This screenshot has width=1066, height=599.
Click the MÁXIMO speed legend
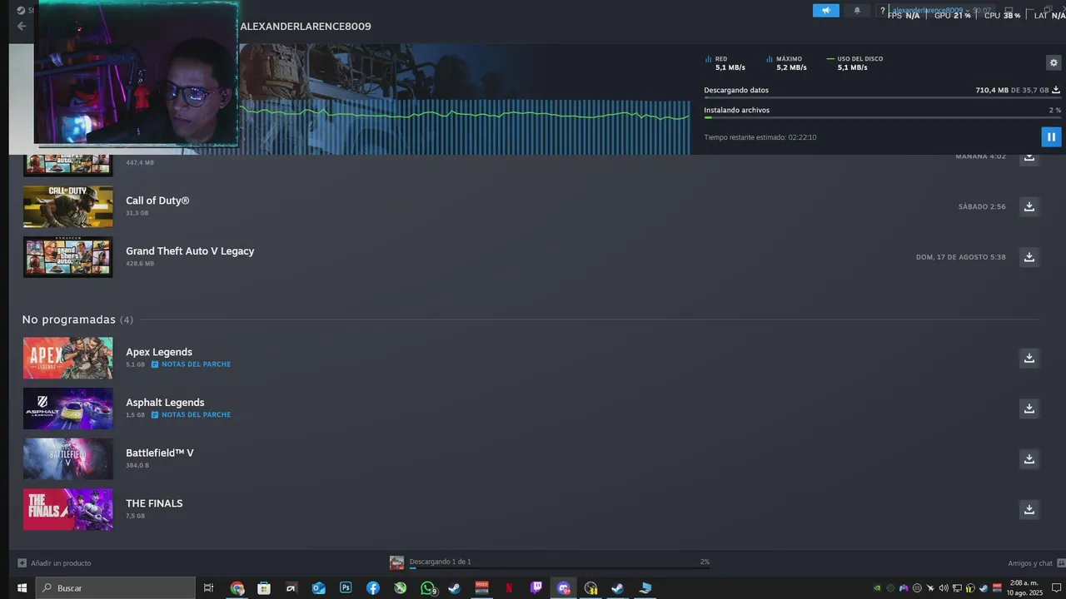tap(786, 63)
